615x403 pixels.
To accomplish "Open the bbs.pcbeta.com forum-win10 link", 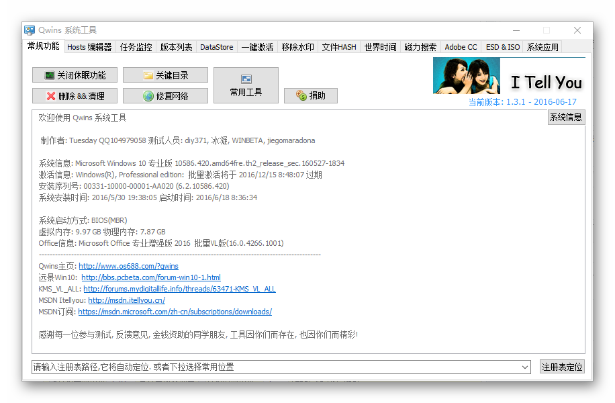I will click(x=151, y=277).
